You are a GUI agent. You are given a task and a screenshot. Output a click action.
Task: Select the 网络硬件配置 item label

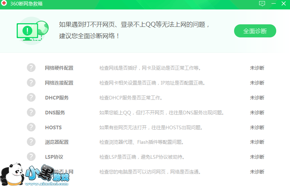(x=59, y=68)
